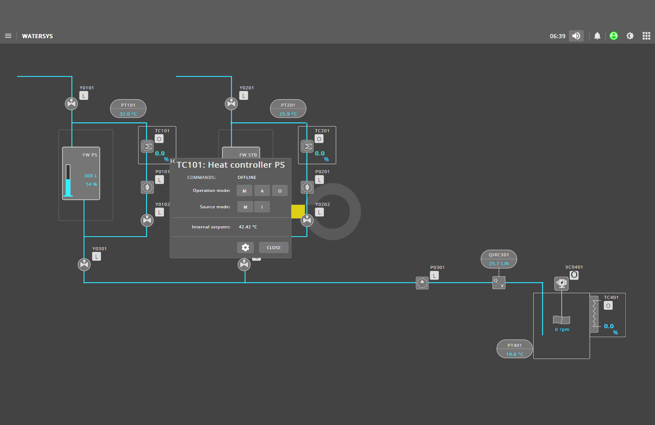
Task: Open the XC0401 stirrer motor icon
Action: [x=561, y=283]
